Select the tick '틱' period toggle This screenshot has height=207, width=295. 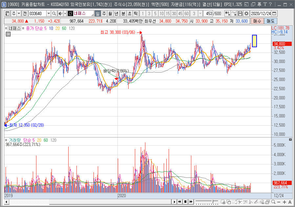136,13
